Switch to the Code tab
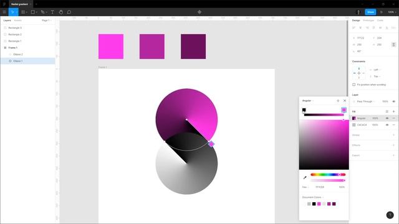 pos(380,21)
